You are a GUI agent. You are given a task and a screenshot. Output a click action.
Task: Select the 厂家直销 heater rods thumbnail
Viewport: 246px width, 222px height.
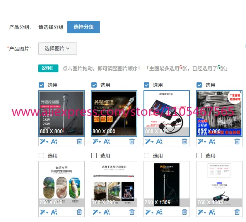219,114
